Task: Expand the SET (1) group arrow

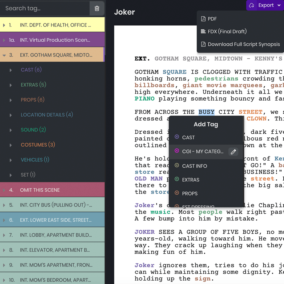Action: pyautogui.click(x=11, y=175)
